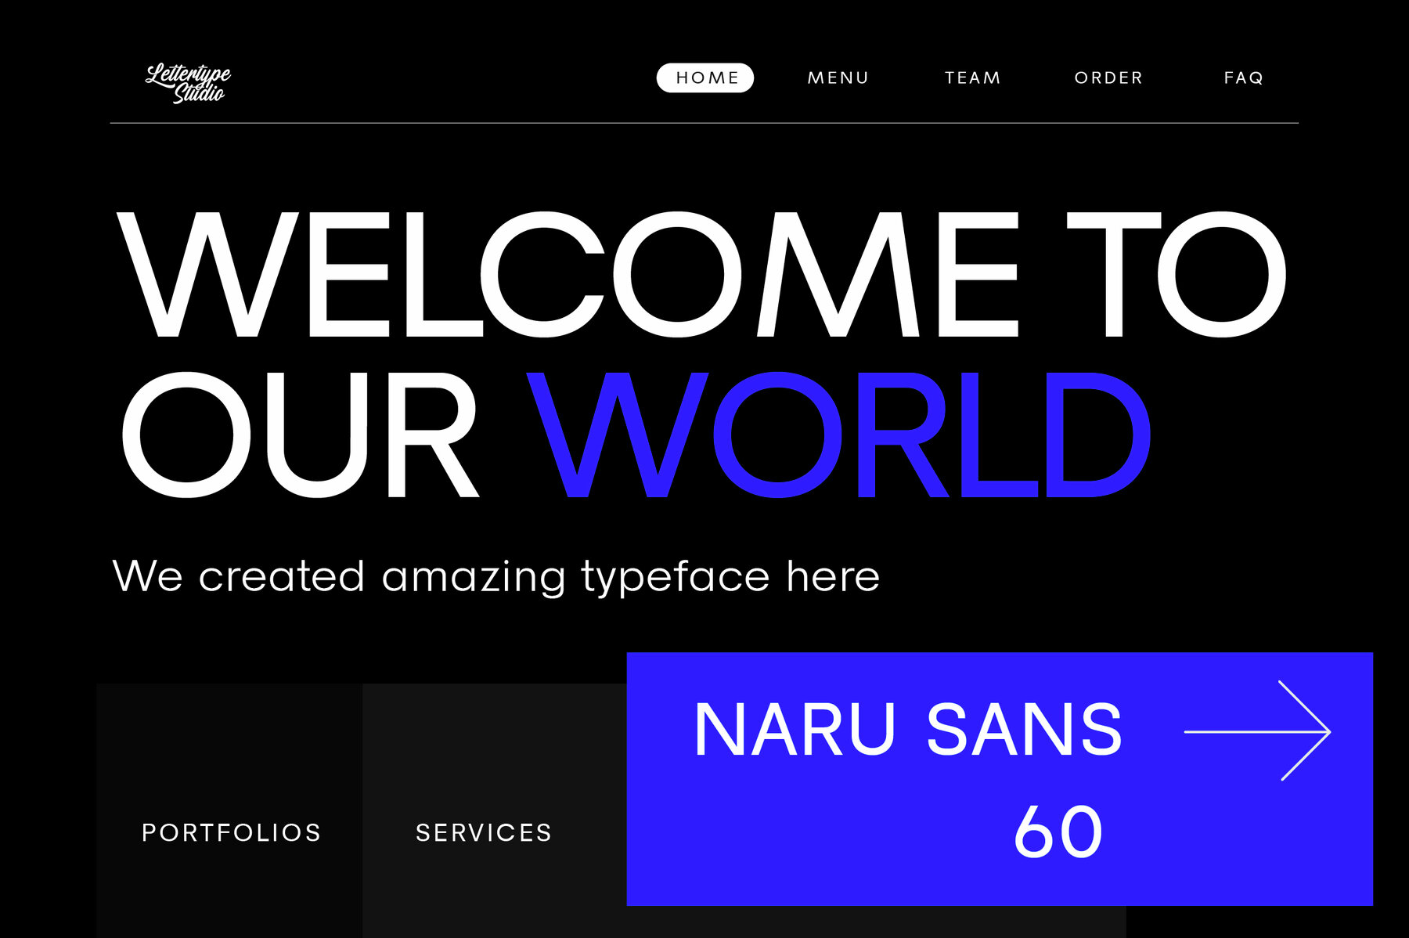This screenshot has height=938, width=1409.
Task: Open the PORTFOLIOS tile
Action: [230, 832]
